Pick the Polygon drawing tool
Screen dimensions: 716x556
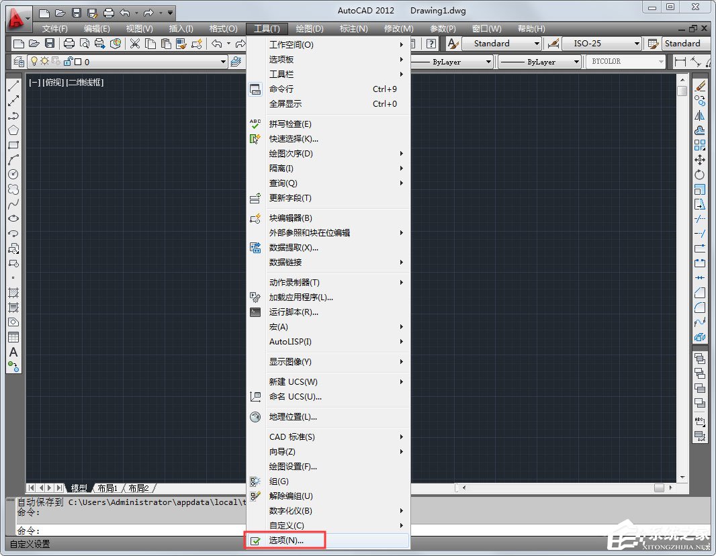pyautogui.click(x=13, y=130)
